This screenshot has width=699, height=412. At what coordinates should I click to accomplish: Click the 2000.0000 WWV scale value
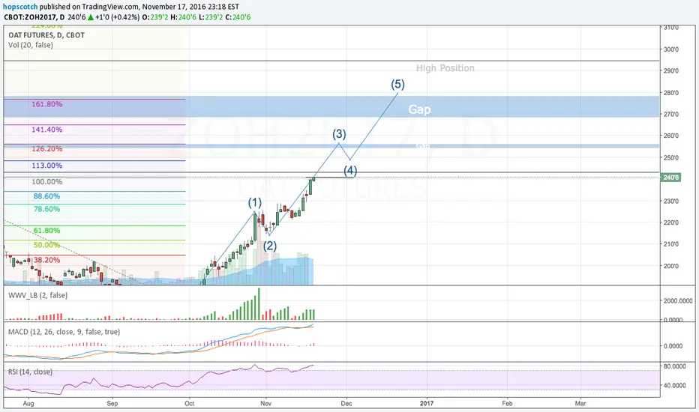678,301
